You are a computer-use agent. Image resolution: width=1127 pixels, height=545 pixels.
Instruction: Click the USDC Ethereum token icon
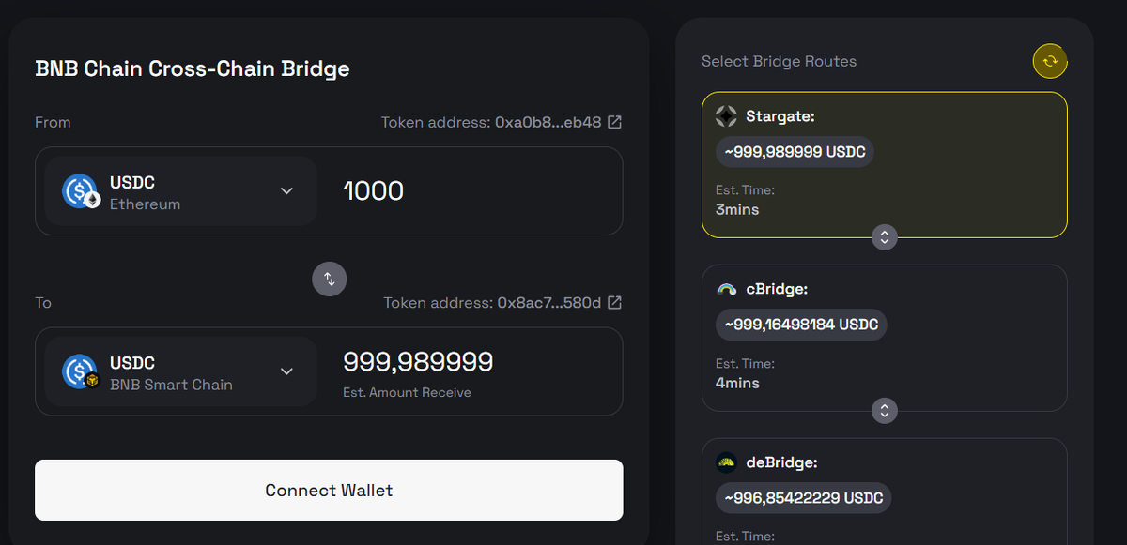pyautogui.click(x=81, y=191)
